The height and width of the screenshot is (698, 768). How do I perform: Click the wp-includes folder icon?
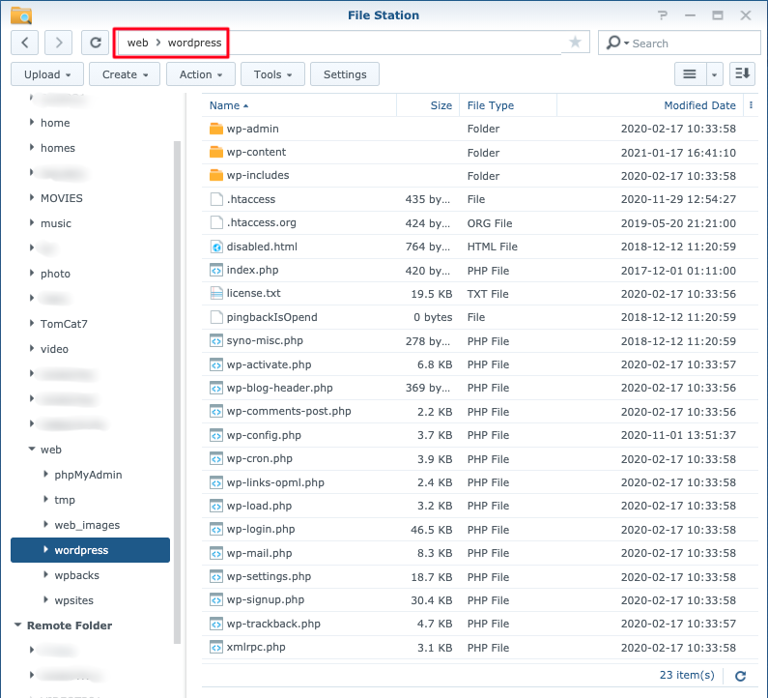point(216,175)
